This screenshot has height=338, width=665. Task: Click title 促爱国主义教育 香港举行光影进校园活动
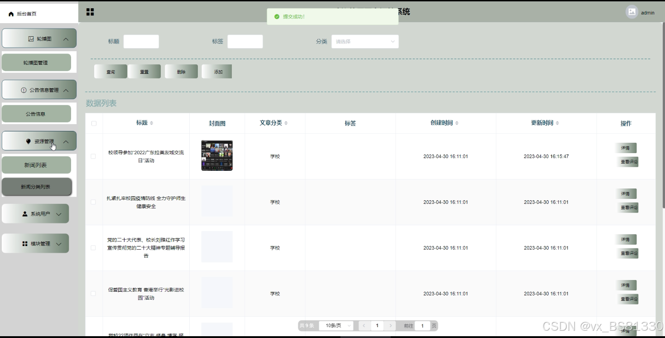coord(146,294)
